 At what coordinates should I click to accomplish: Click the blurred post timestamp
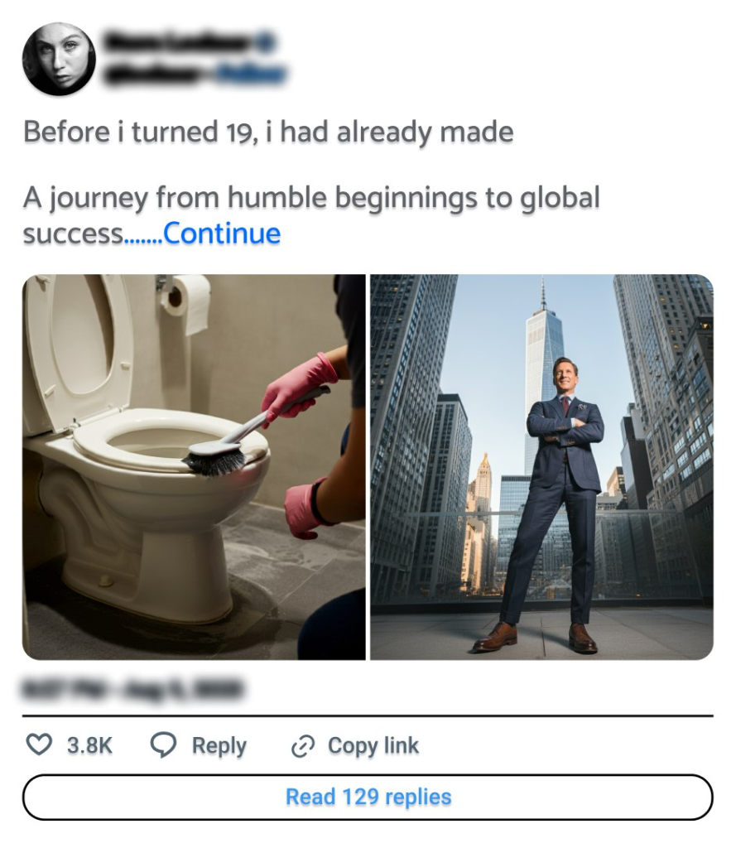[x=133, y=688]
